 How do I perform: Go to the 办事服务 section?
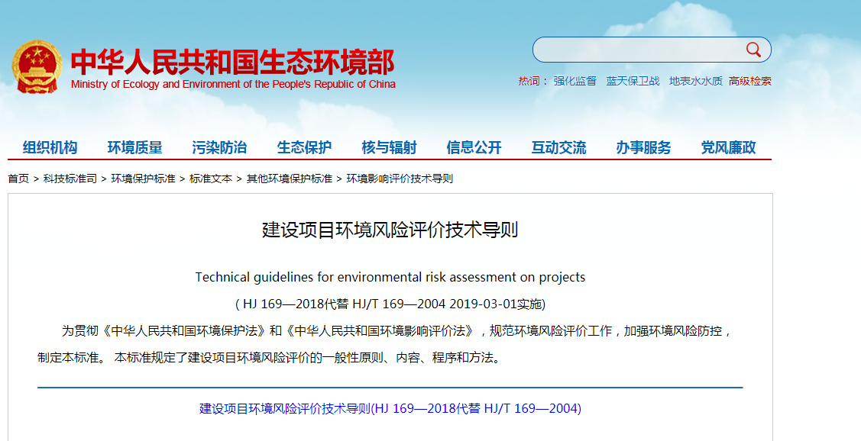pyautogui.click(x=643, y=148)
